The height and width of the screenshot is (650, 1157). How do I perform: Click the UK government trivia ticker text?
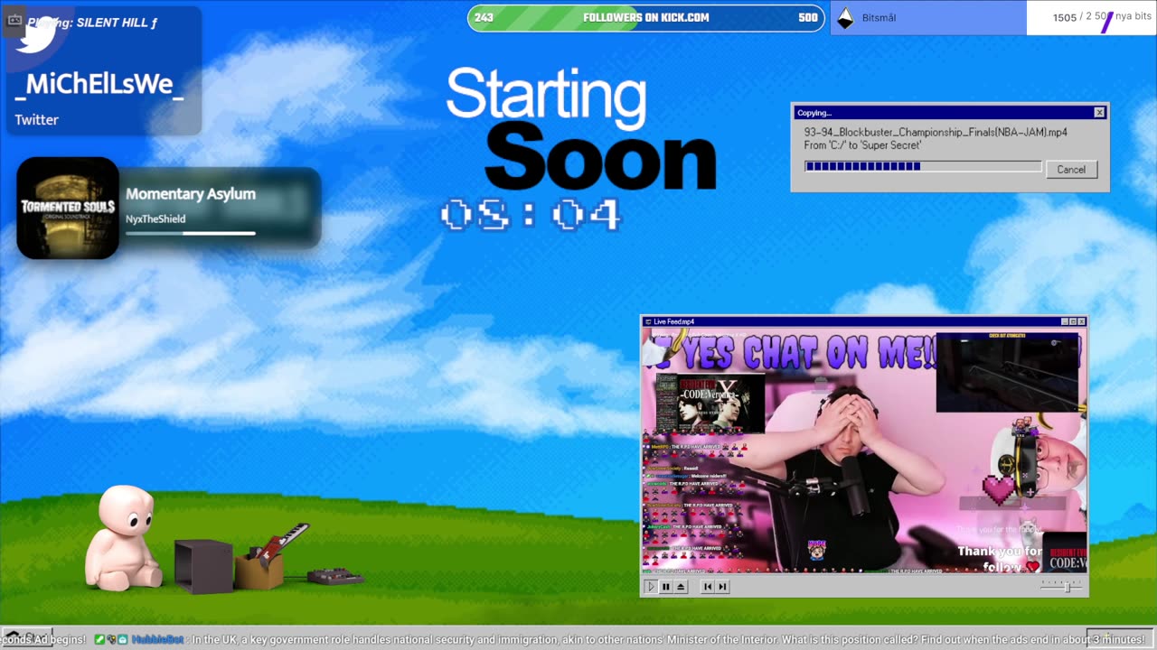(668, 639)
